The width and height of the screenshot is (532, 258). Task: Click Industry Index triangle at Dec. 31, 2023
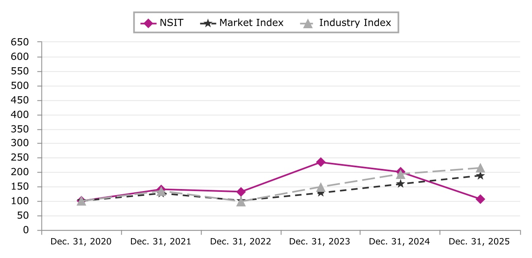tap(320, 187)
